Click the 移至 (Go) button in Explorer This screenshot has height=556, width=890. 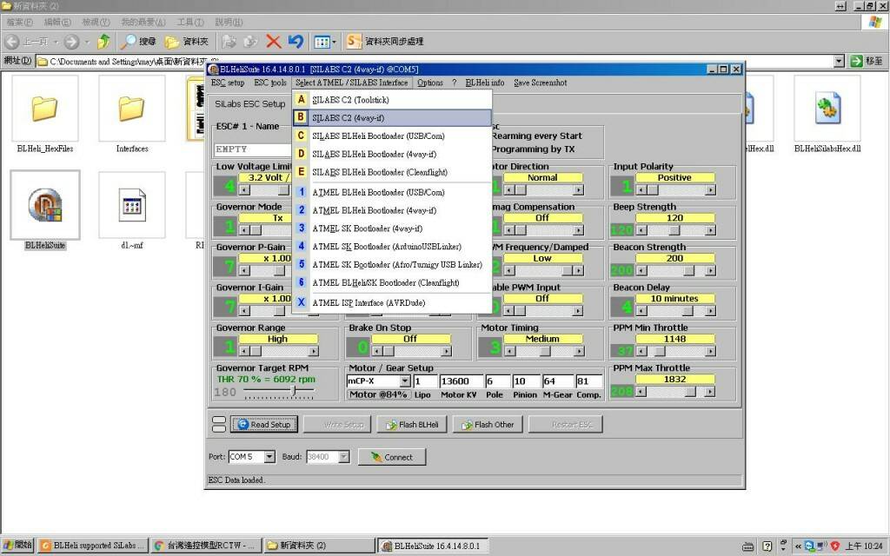867,62
